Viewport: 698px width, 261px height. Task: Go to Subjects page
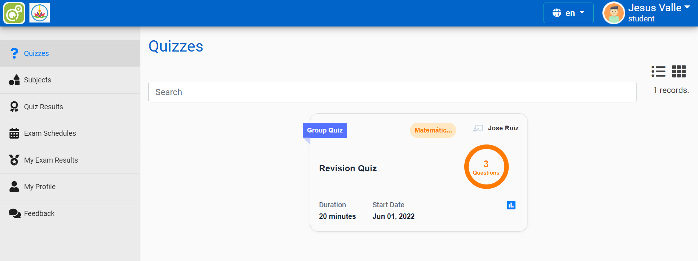tap(37, 80)
